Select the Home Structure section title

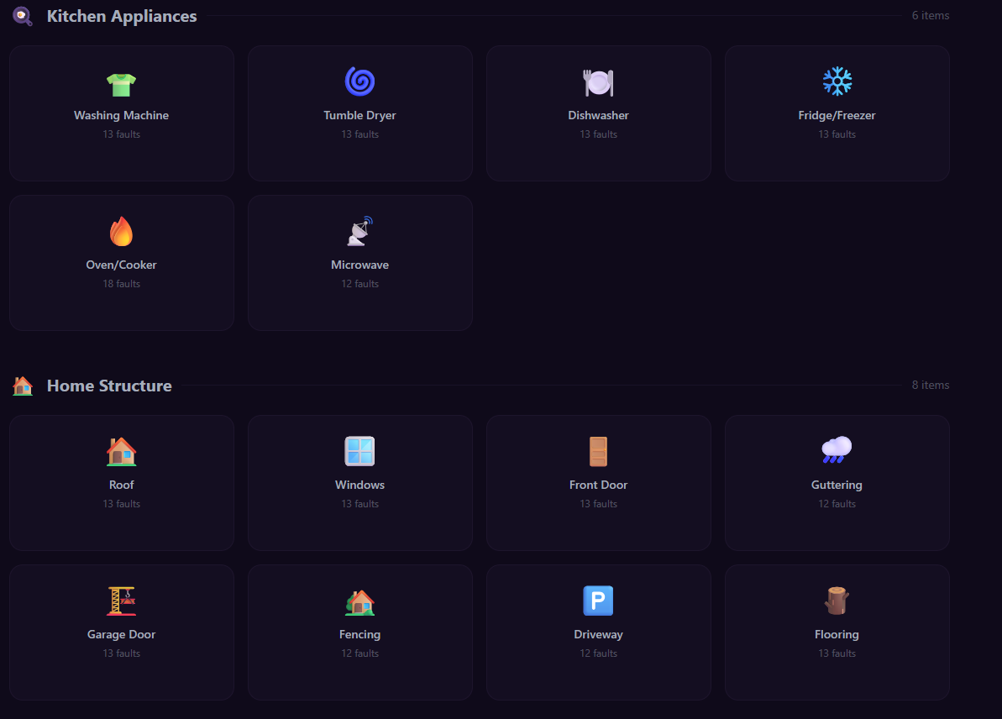109,386
